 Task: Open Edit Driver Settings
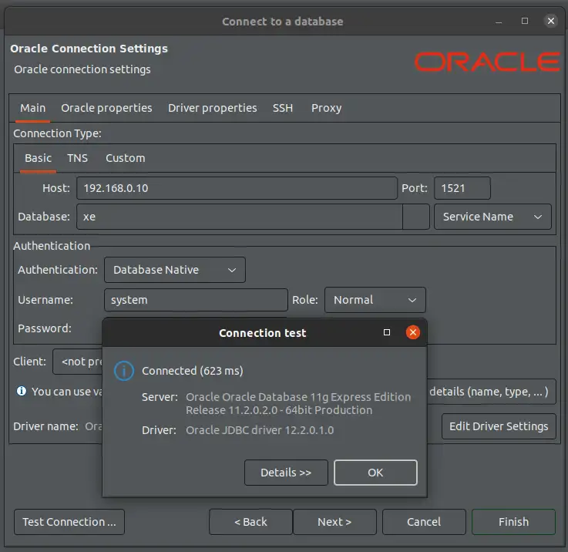pyautogui.click(x=499, y=426)
